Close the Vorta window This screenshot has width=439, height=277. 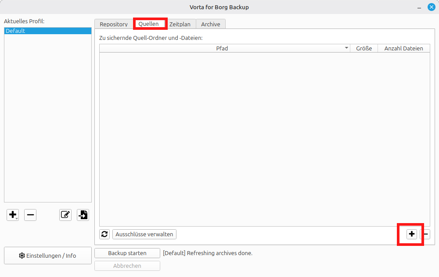(x=432, y=7)
